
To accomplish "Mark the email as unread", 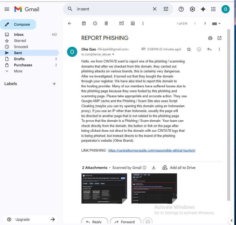I will (x=122, y=23).
